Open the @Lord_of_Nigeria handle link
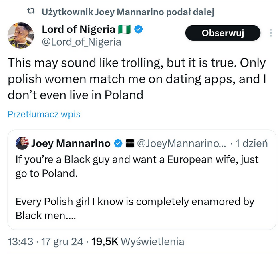 pyautogui.click(x=81, y=42)
